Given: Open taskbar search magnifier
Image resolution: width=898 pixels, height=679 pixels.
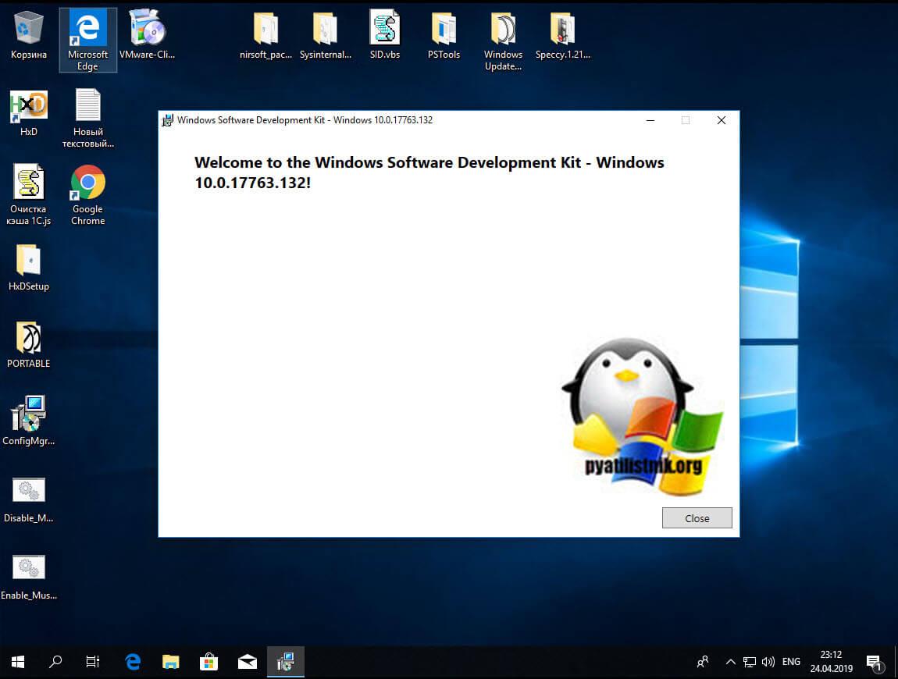Looking at the screenshot, I should [x=55, y=662].
